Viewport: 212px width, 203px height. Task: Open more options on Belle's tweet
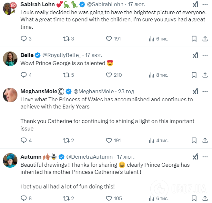pos(205,55)
